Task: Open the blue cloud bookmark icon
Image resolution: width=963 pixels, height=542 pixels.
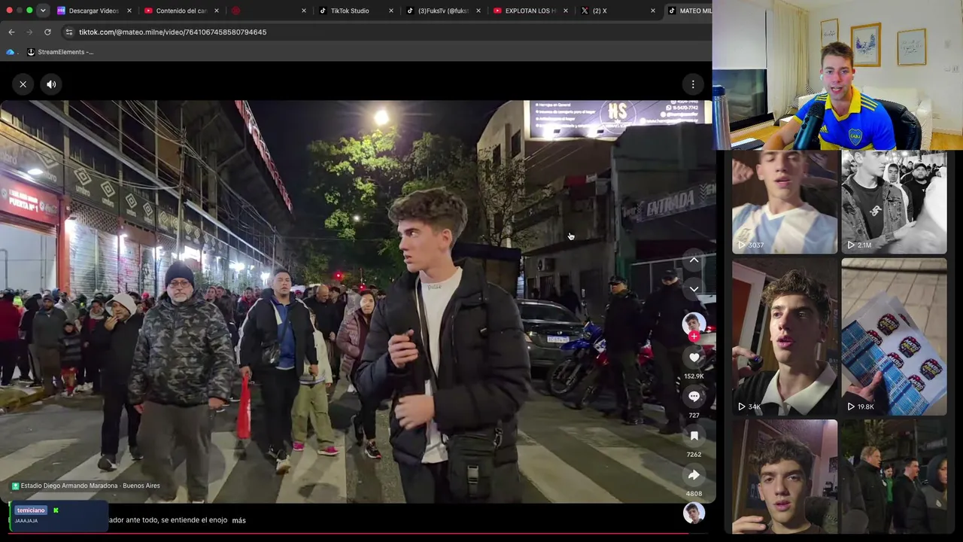Action: coord(10,52)
